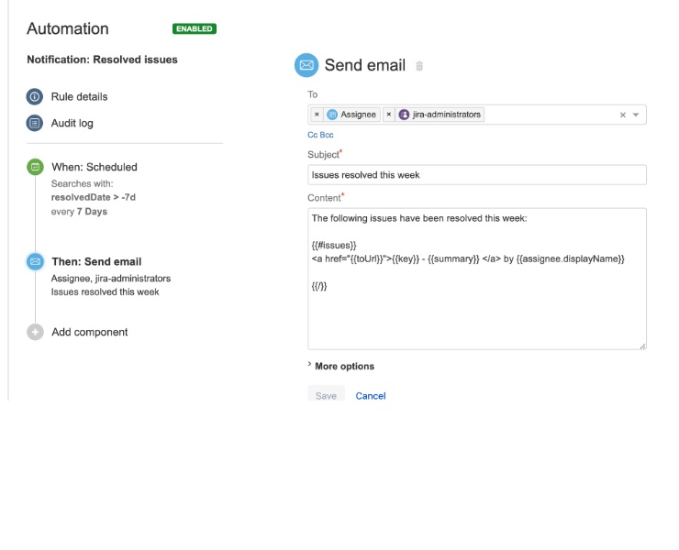The width and height of the screenshot is (679, 550).
Task: Expand More options
Action: coord(340,366)
